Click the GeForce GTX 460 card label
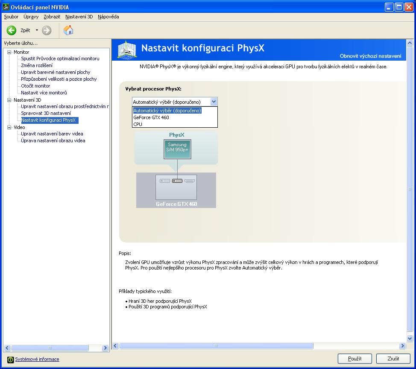Viewport: 416px width, 369px height. coord(176,204)
